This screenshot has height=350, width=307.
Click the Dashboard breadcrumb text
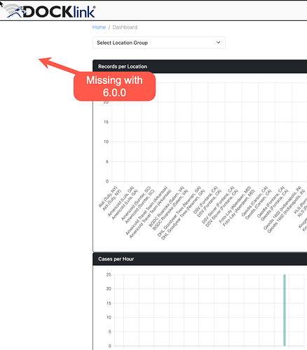point(125,27)
